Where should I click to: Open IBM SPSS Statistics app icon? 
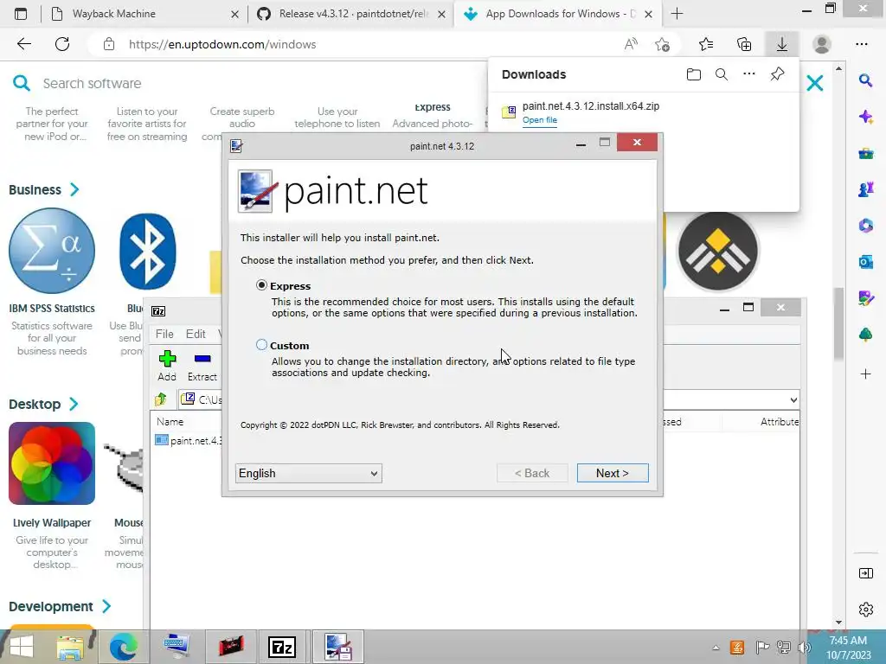point(52,251)
